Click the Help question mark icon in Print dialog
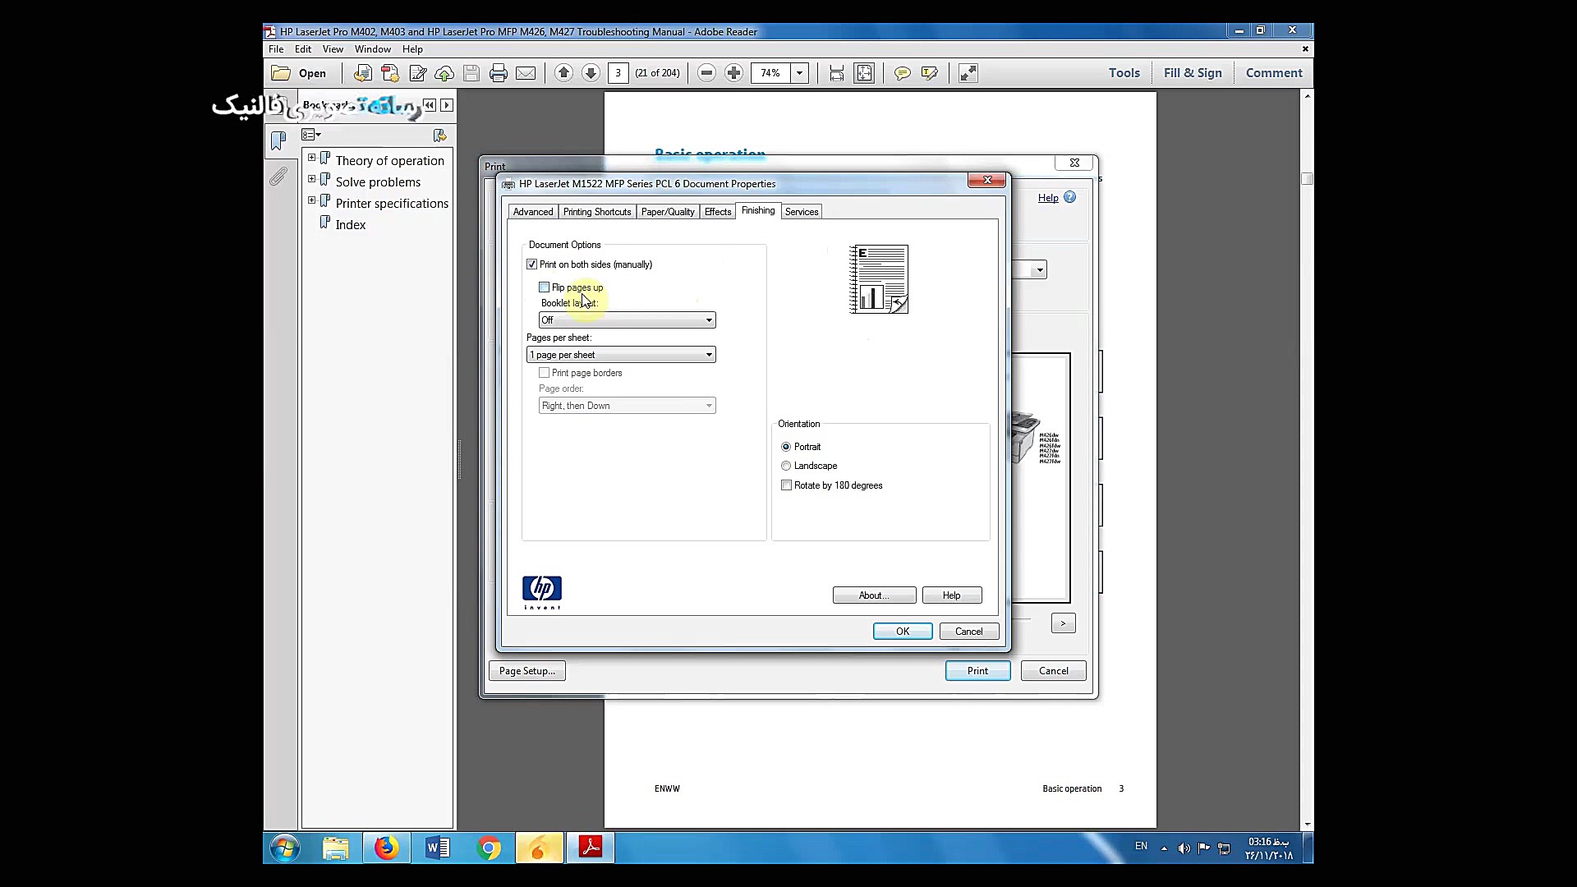1577x887 pixels. [1069, 197]
